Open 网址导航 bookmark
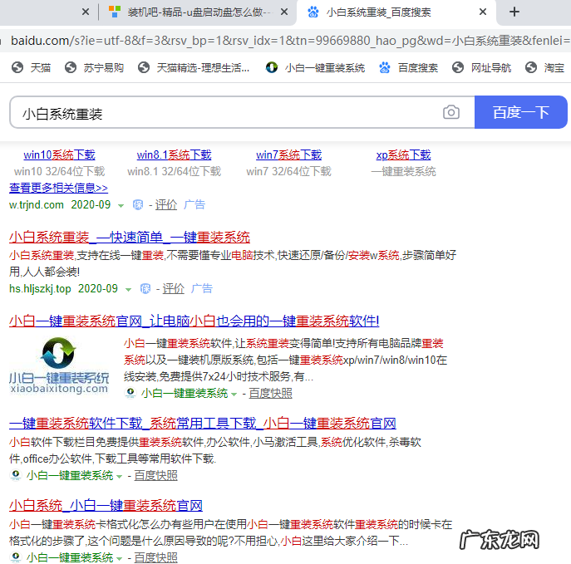This screenshot has width=571, height=564. click(481, 67)
